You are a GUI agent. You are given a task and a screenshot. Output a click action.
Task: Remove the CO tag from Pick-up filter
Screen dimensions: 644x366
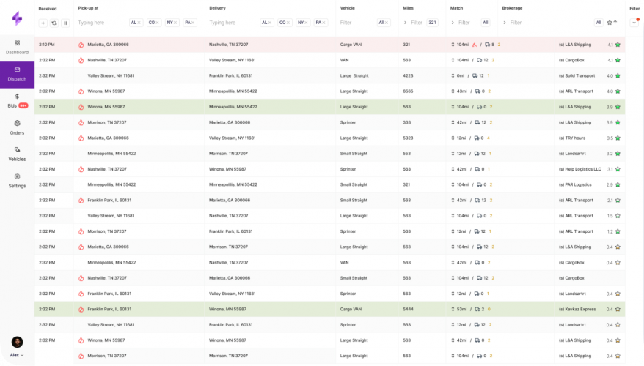click(x=157, y=23)
